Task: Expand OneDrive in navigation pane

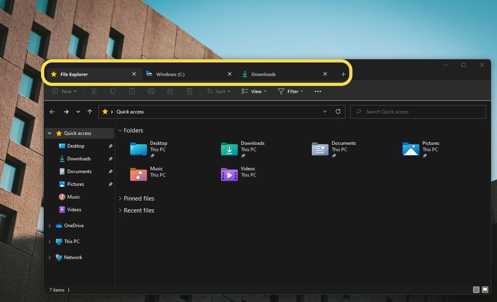Action: click(x=50, y=225)
